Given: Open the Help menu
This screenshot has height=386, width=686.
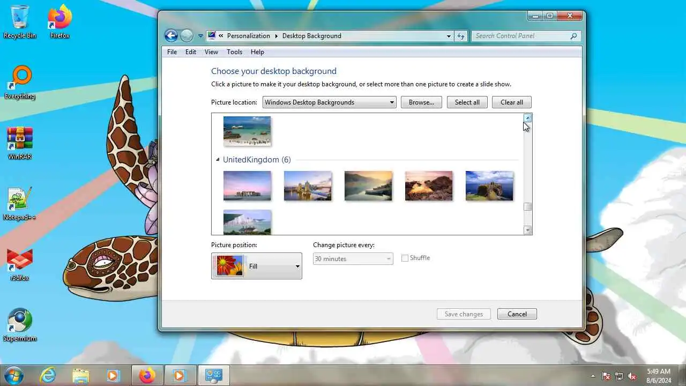Looking at the screenshot, I should tap(257, 52).
